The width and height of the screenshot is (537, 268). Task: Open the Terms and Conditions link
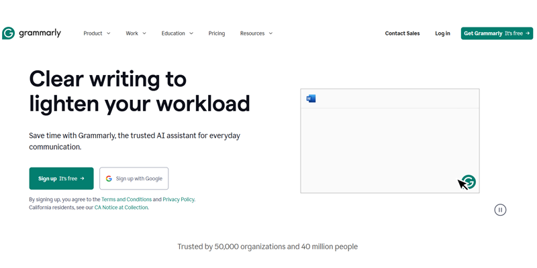126,199
